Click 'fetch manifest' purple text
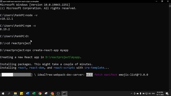Image resolution: width=171 pixels, height=96 pixels. pos(106,75)
